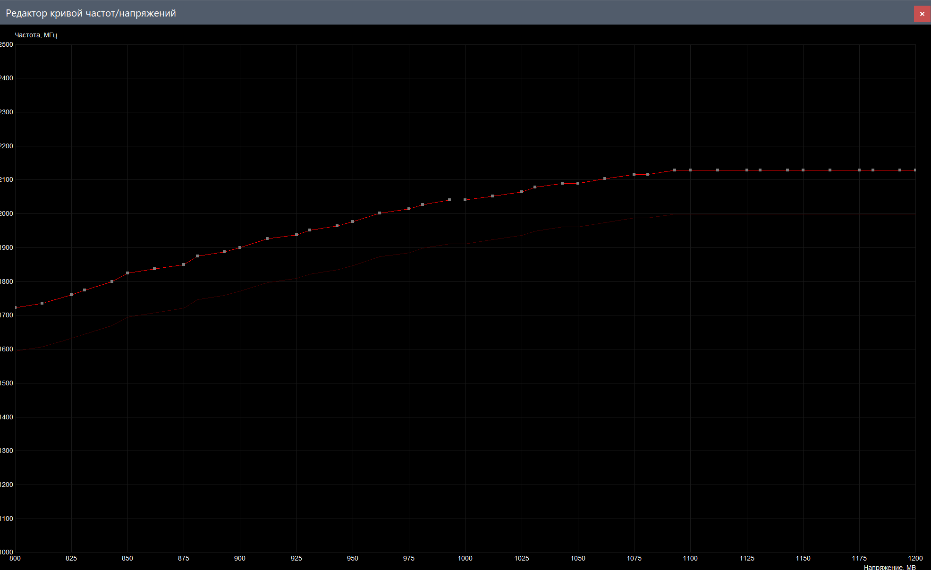
Task: Select the curve point at 1100 mV
Action: (x=690, y=170)
